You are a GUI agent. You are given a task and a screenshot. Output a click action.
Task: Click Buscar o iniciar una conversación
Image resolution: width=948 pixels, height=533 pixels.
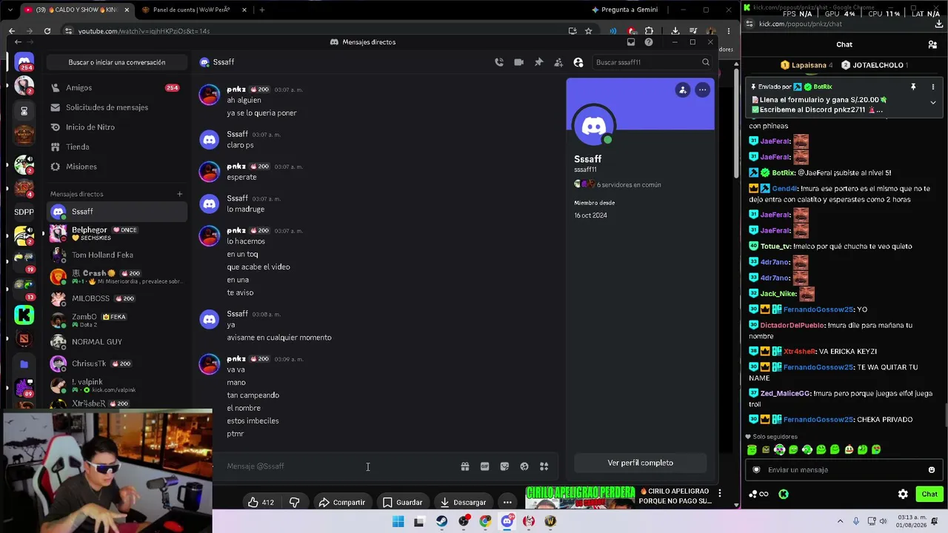pos(117,62)
